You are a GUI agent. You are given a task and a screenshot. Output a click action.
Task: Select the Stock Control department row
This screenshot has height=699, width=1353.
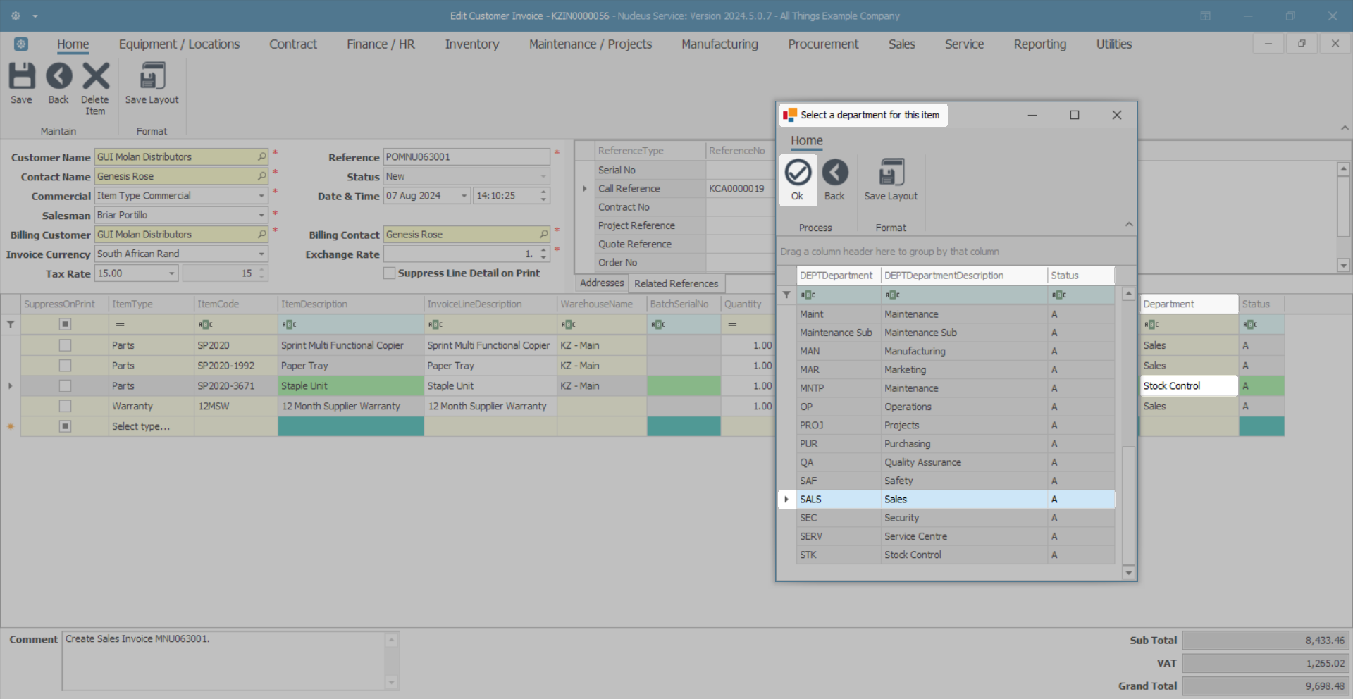click(913, 555)
